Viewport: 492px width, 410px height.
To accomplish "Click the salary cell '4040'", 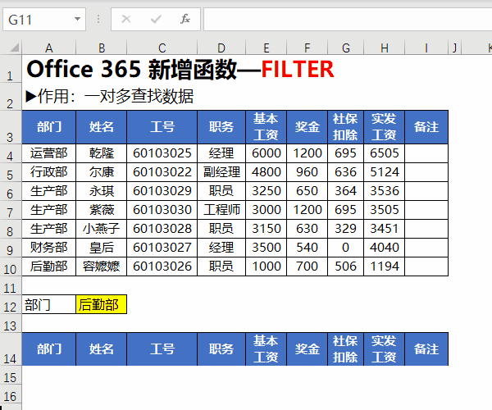I will [x=385, y=248].
